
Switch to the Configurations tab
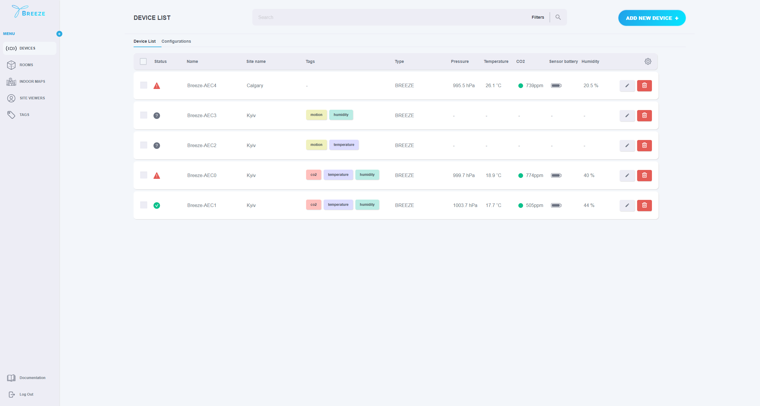(176, 41)
